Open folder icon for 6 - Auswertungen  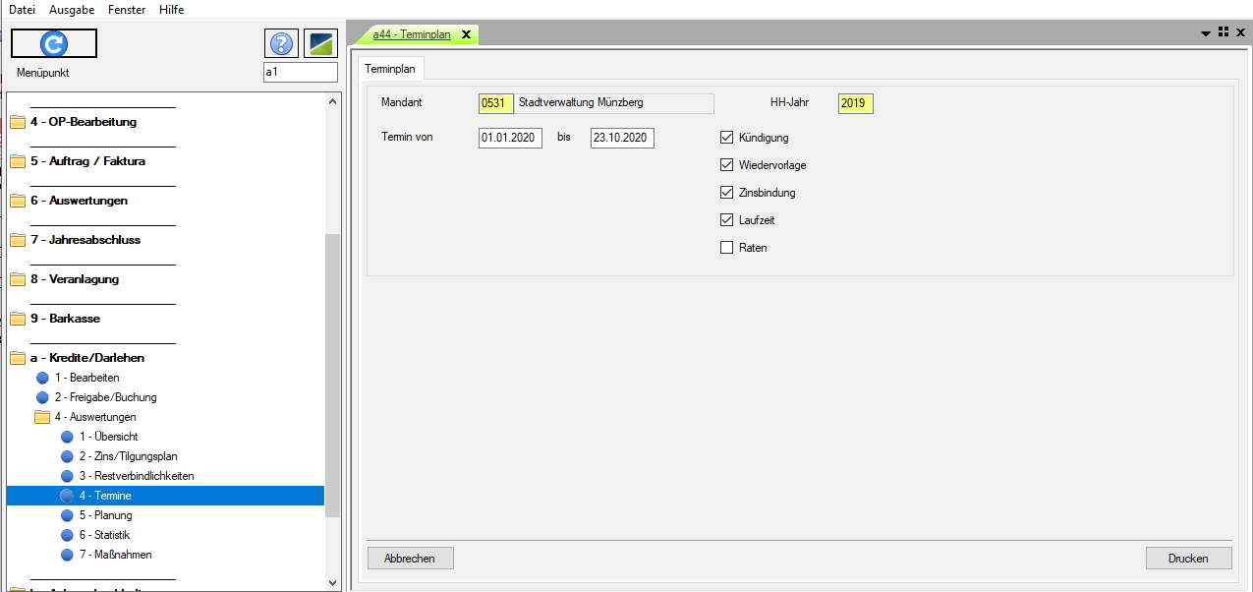pos(18,201)
